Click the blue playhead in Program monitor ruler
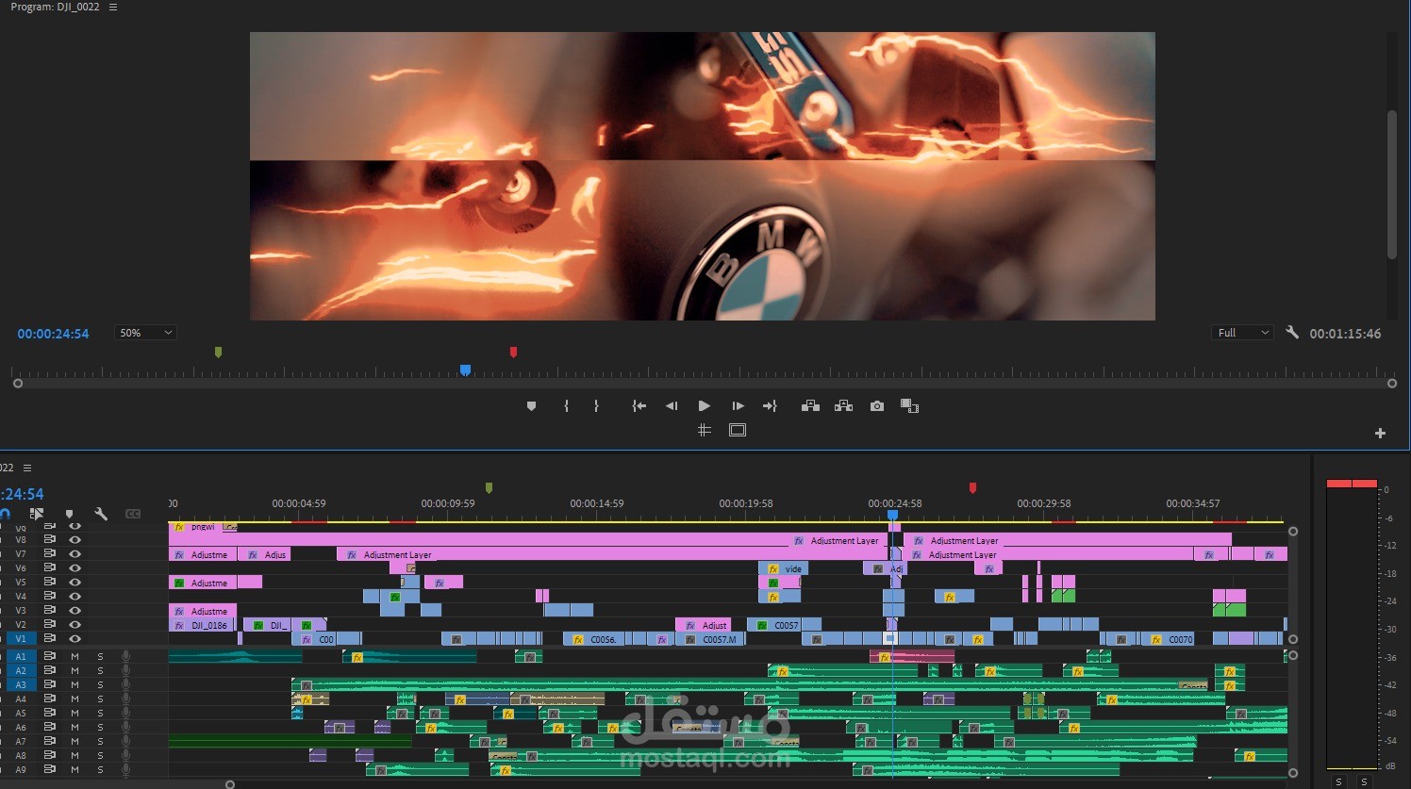 tap(465, 370)
